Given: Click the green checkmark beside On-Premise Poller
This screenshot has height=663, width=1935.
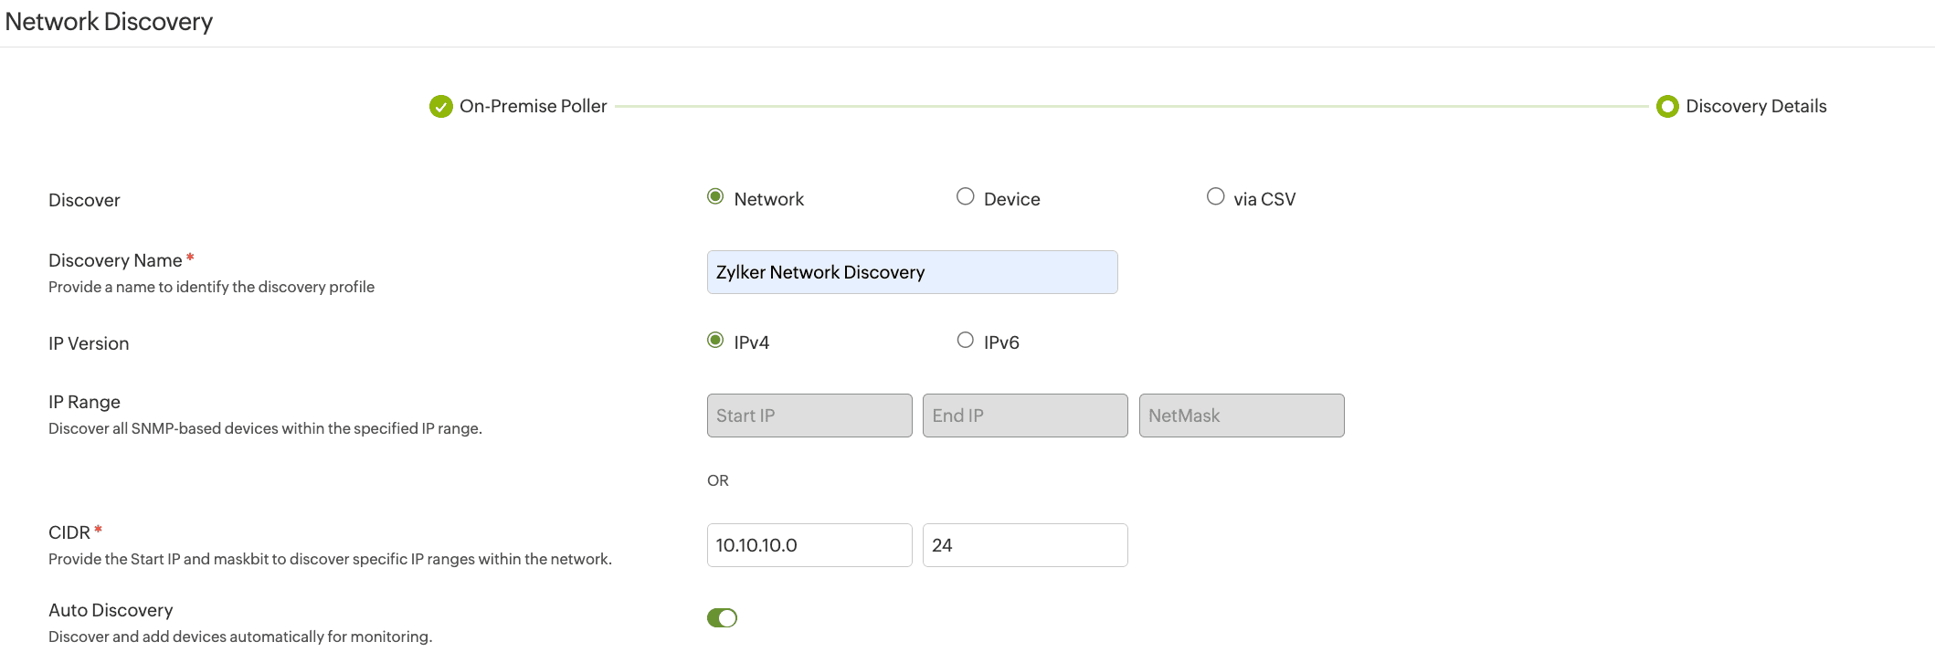Looking at the screenshot, I should tap(440, 107).
